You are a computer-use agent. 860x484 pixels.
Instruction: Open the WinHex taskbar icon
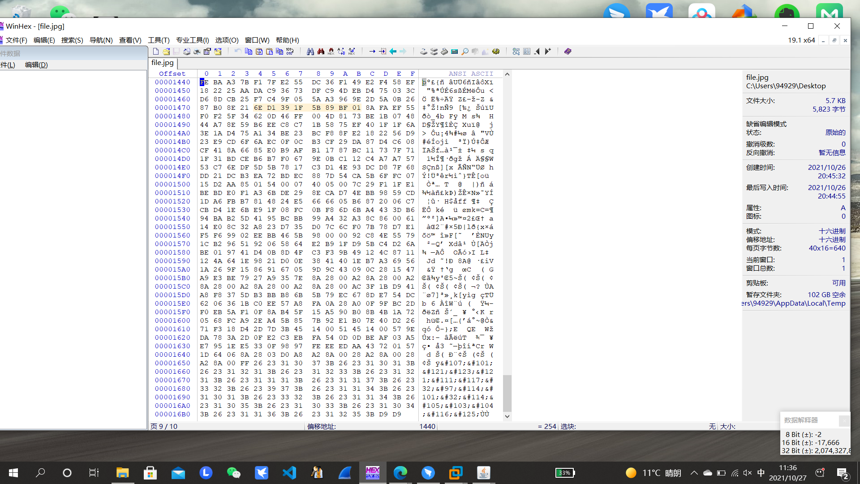[373, 473]
